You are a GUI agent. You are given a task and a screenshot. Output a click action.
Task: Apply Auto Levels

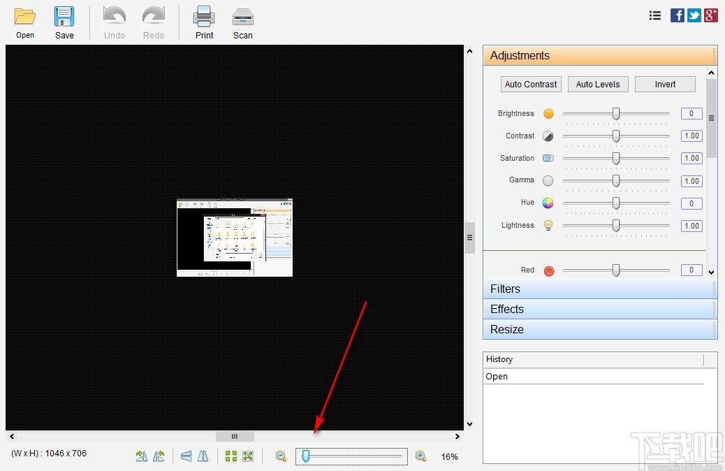coord(598,84)
